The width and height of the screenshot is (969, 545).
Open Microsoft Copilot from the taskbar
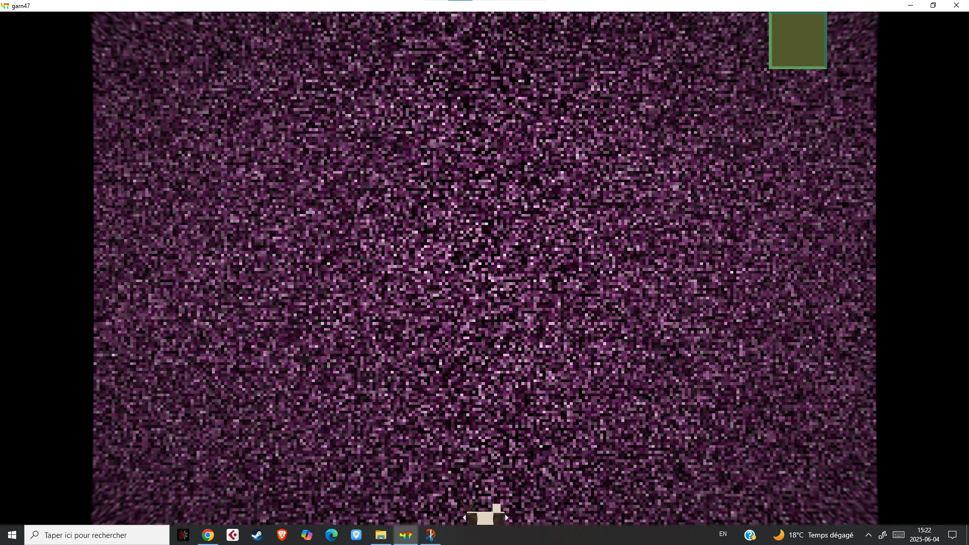coord(307,535)
